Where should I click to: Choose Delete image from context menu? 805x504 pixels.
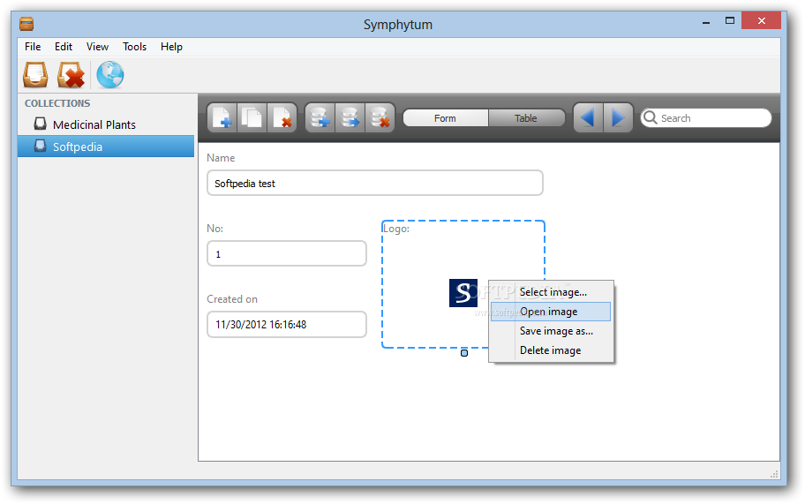551,350
